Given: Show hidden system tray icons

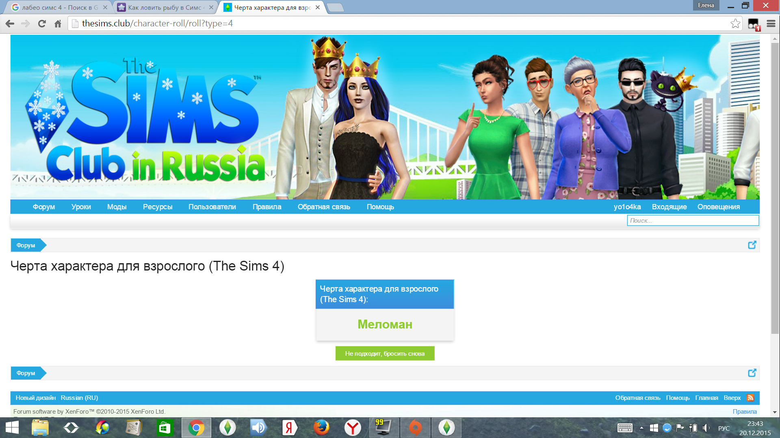Looking at the screenshot, I should tap(641, 428).
